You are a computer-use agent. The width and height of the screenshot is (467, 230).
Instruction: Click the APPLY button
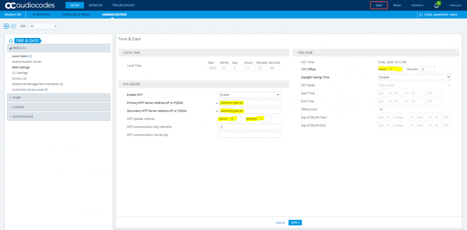point(295,222)
